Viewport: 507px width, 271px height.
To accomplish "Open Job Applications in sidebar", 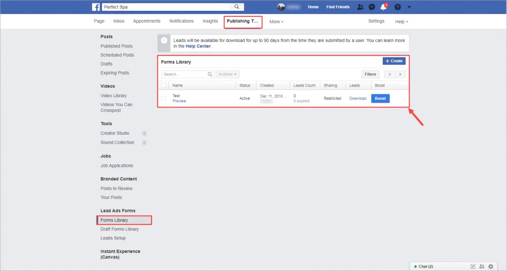I will [116, 166].
